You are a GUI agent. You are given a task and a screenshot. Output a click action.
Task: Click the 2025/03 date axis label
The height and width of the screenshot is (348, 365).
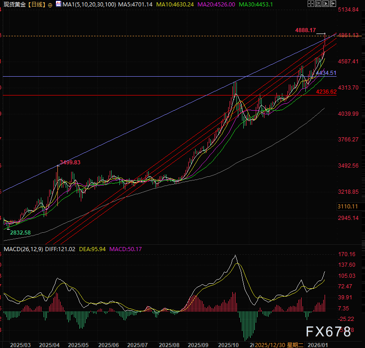tap(21, 345)
